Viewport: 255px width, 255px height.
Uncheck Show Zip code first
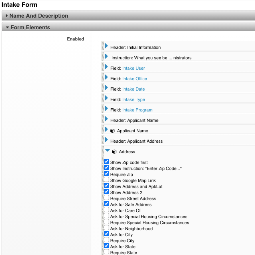point(106,162)
